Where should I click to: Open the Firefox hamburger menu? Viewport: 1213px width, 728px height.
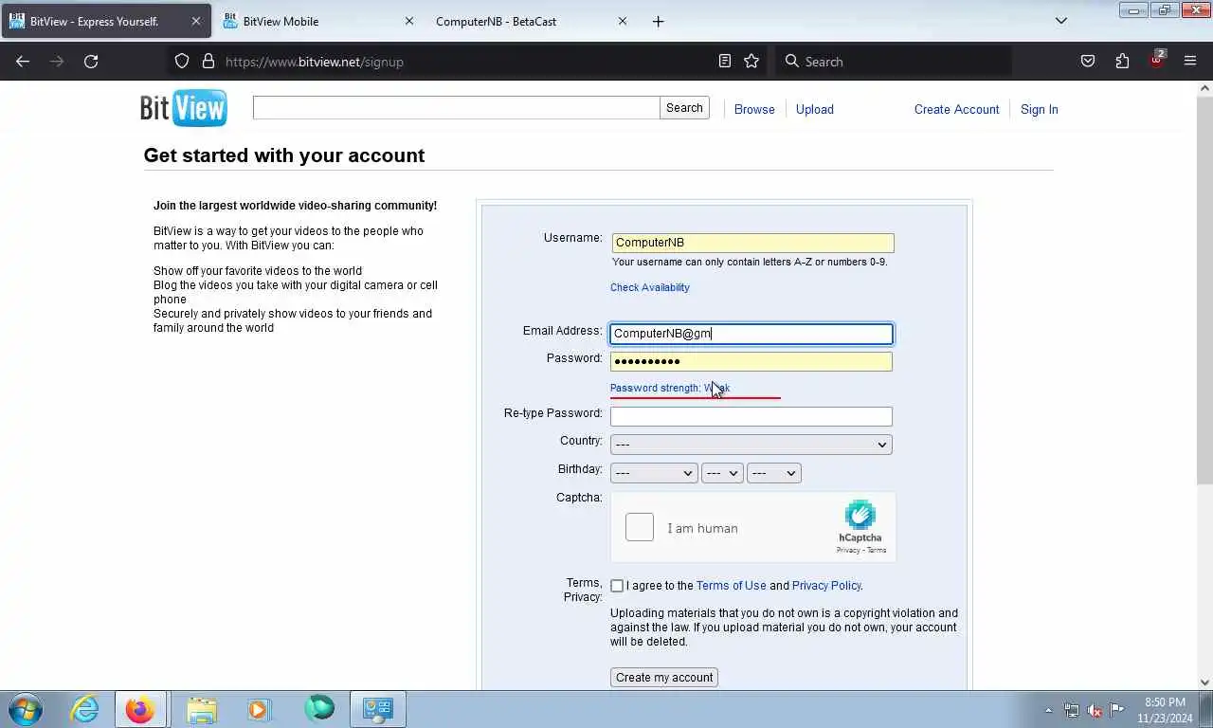[x=1190, y=62]
